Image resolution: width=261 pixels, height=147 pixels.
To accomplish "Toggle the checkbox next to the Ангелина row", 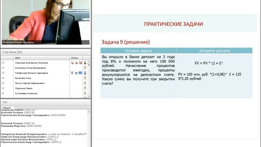I will click(x=3, y=94).
